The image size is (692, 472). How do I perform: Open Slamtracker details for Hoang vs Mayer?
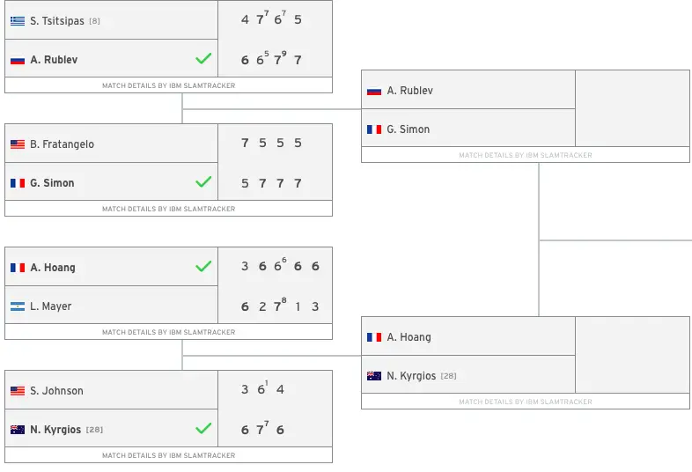click(x=168, y=332)
